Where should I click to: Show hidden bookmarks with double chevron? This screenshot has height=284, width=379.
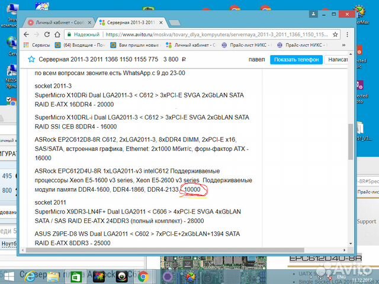point(343,45)
